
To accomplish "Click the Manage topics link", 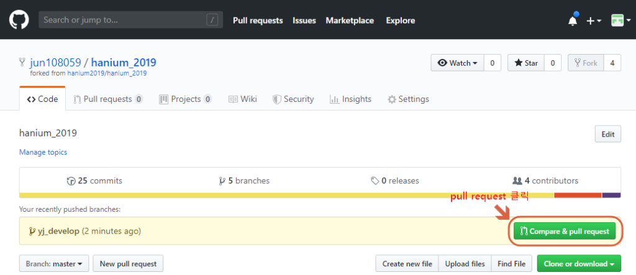I will tap(43, 152).
